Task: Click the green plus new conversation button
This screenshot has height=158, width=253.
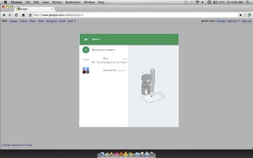Action: click(86, 50)
